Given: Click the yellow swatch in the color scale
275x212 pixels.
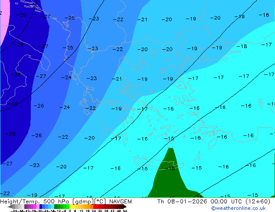Looking at the screenshot, I should (x=71, y=206).
